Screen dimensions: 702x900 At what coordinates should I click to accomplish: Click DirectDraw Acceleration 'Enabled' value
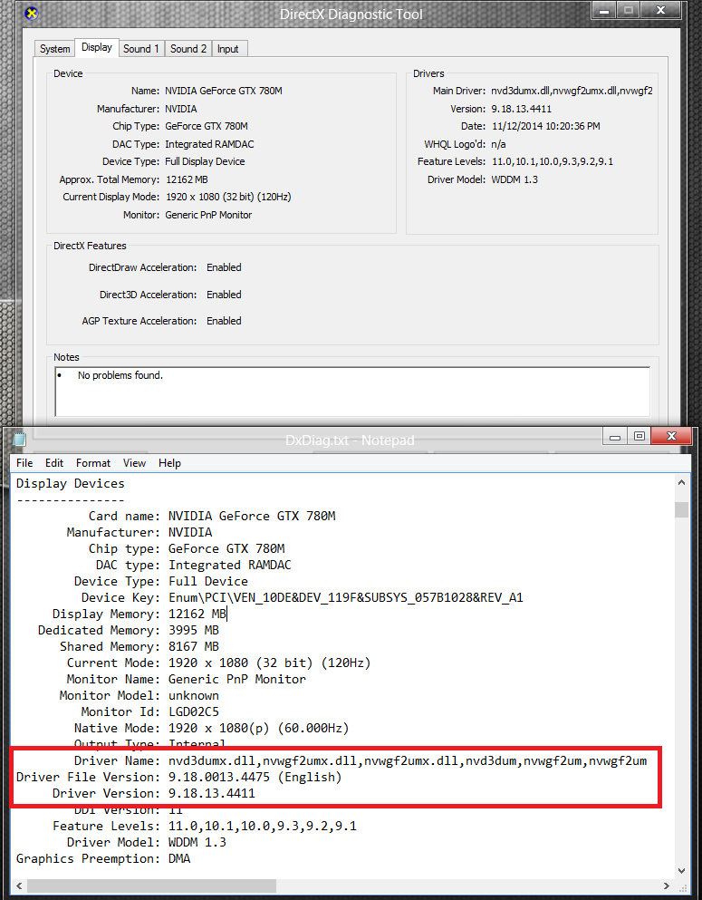pos(224,267)
